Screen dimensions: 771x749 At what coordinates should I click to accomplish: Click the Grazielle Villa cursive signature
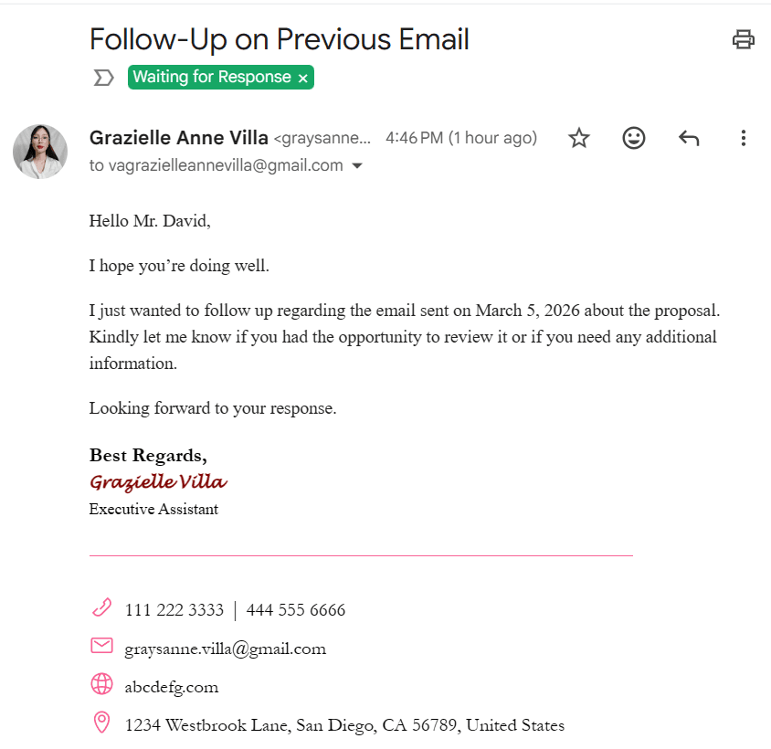158,482
